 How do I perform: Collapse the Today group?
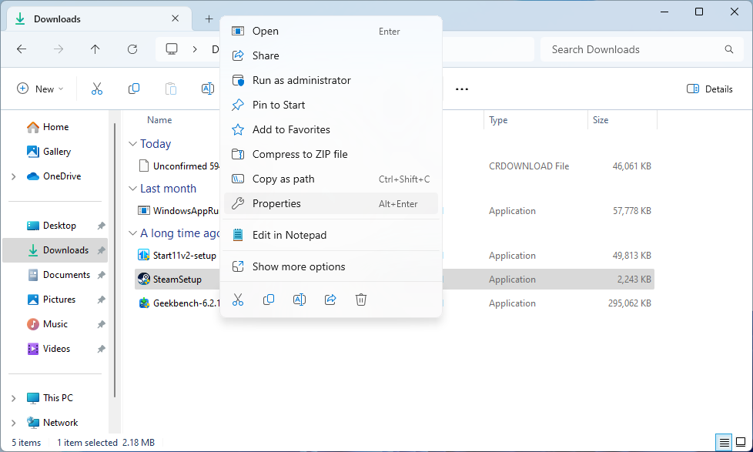[132, 144]
